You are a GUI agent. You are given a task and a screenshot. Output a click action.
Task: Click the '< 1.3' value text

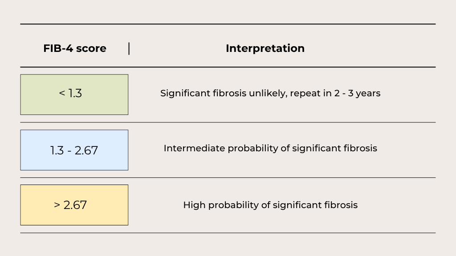(x=70, y=93)
